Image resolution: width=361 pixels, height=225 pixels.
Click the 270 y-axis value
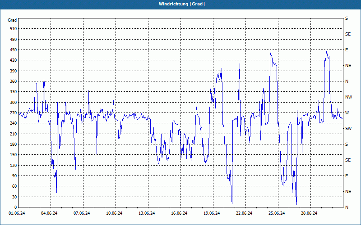(14, 113)
